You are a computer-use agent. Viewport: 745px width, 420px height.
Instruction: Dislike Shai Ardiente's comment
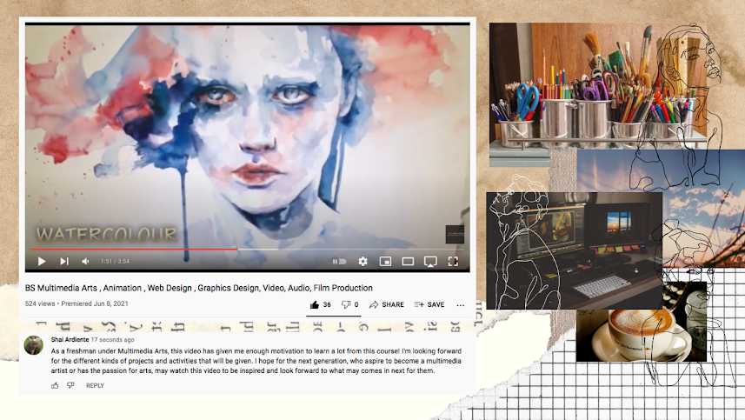coord(70,385)
